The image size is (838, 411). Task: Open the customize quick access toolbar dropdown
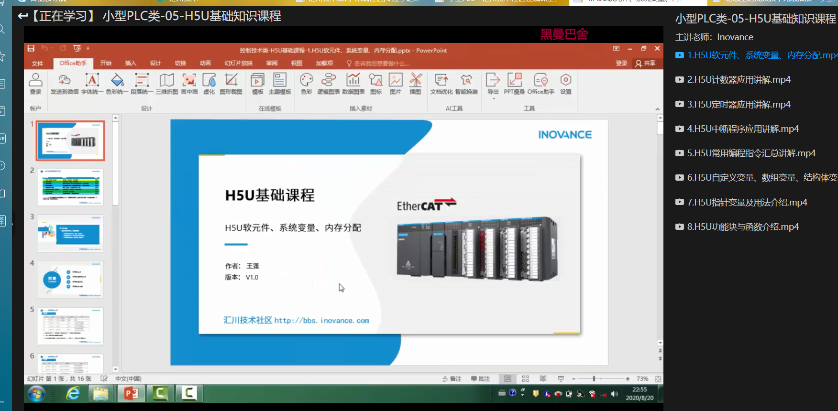(88, 48)
